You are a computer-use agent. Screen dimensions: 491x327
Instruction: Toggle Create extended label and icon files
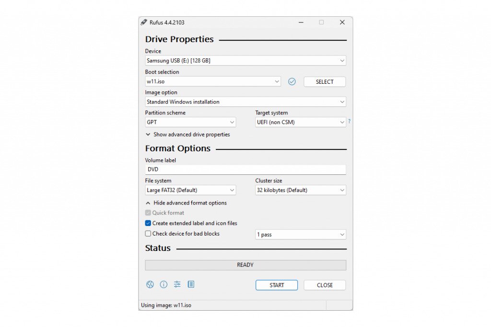[x=148, y=223]
